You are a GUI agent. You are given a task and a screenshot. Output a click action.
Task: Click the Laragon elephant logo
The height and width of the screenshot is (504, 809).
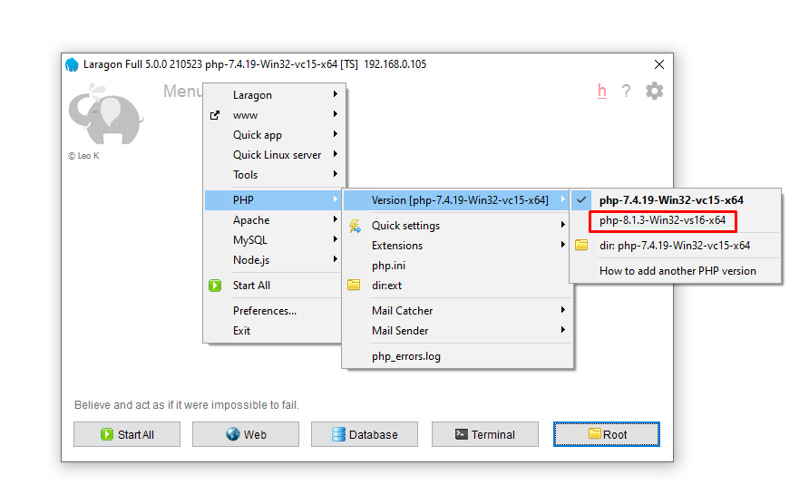pos(106,114)
